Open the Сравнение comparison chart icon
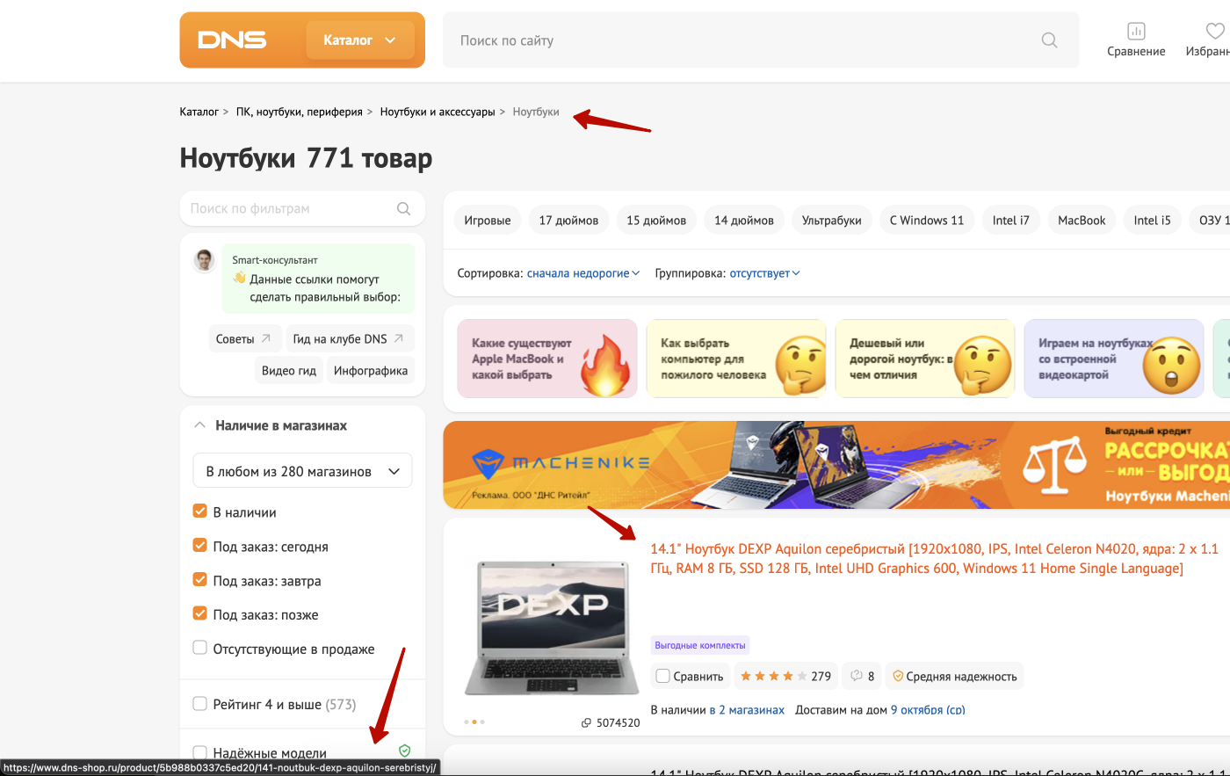Screen dimensions: 1230x776 point(1136,32)
